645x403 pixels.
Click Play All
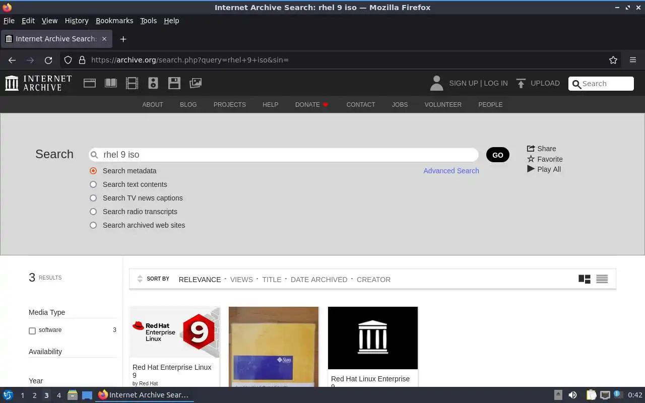(x=544, y=169)
